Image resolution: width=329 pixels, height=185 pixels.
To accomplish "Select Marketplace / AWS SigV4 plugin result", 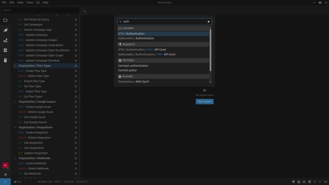I will (x=163, y=82).
